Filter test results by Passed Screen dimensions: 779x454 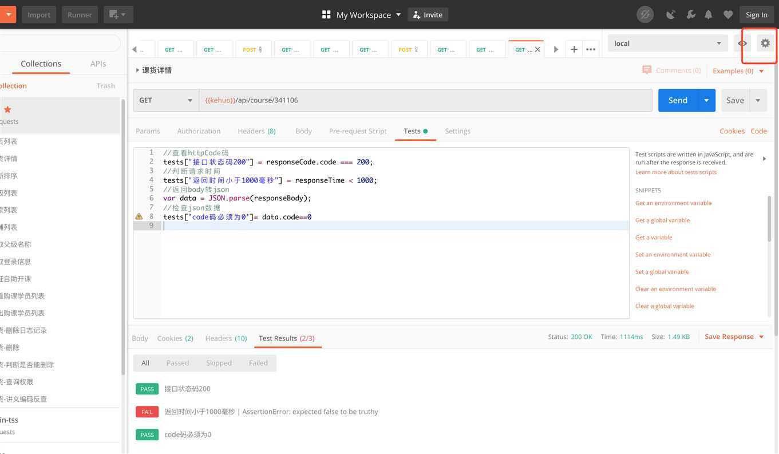pyautogui.click(x=177, y=363)
